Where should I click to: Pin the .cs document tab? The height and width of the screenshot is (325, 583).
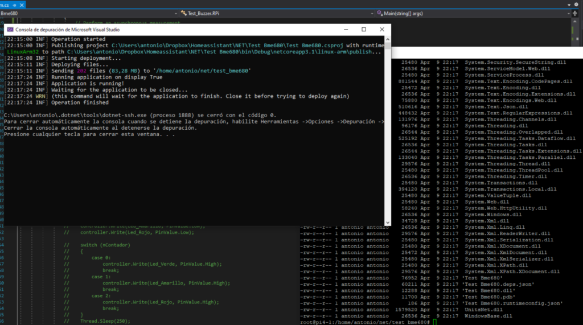tap(14, 5)
